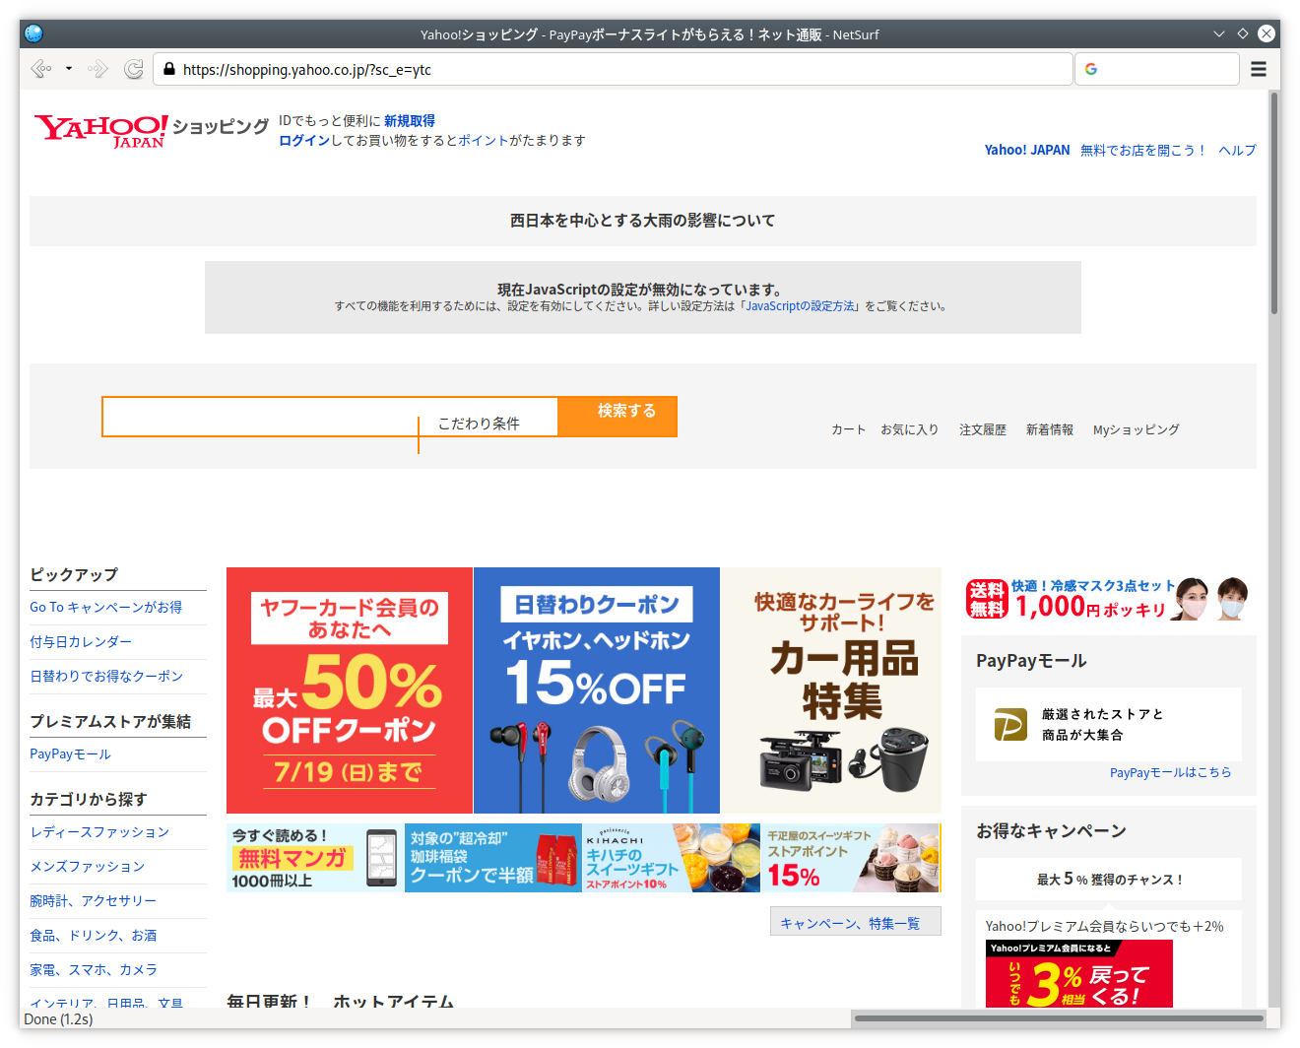Open the 冷感マスク3点セット 1,000円 banner
This screenshot has width=1300, height=1048.
click(1108, 599)
